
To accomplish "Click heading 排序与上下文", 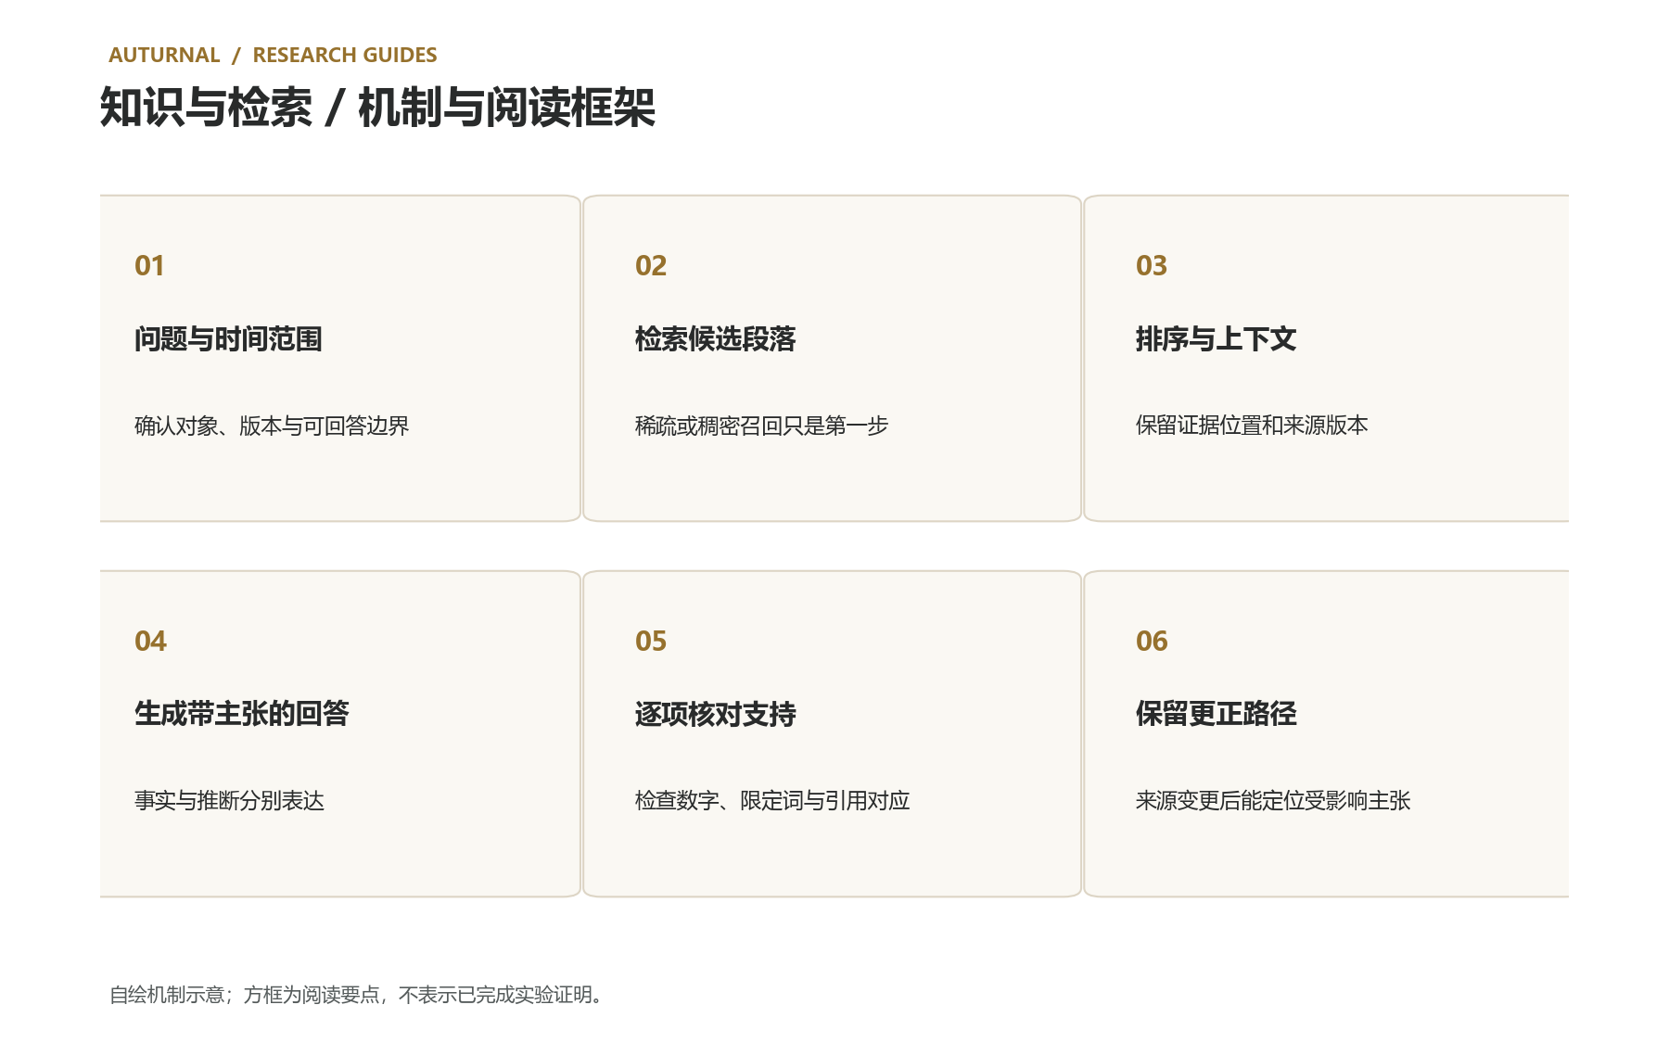I will [1217, 339].
